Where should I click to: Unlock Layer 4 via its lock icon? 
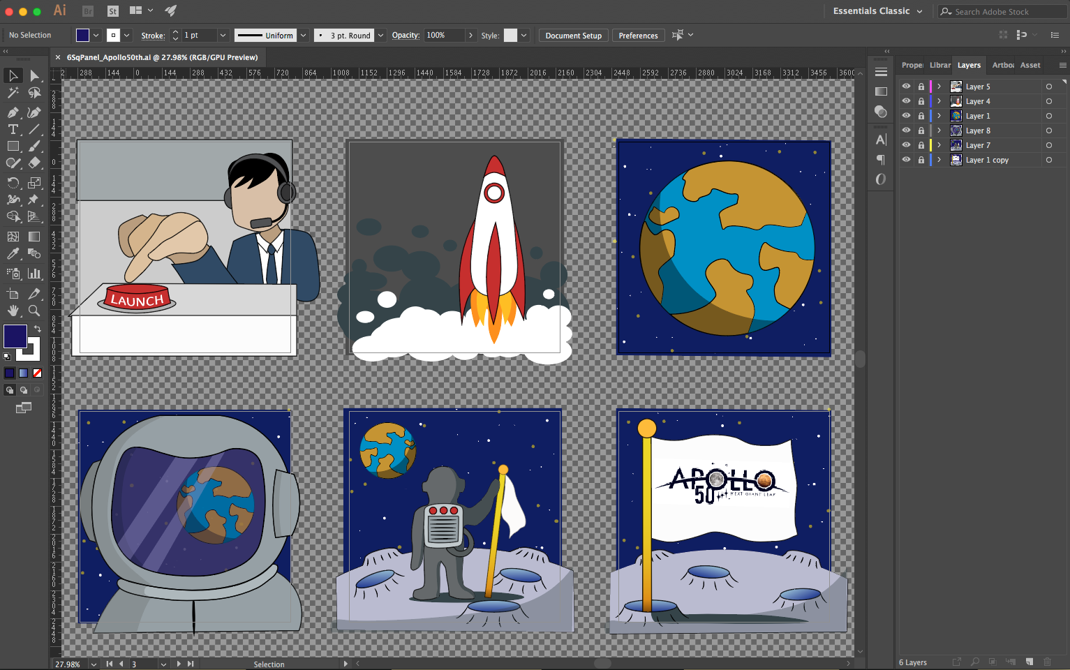coord(921,101)
